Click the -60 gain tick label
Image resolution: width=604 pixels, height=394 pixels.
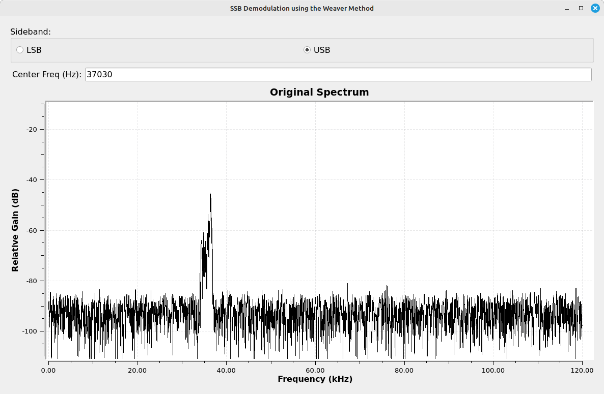coord(32,231)
